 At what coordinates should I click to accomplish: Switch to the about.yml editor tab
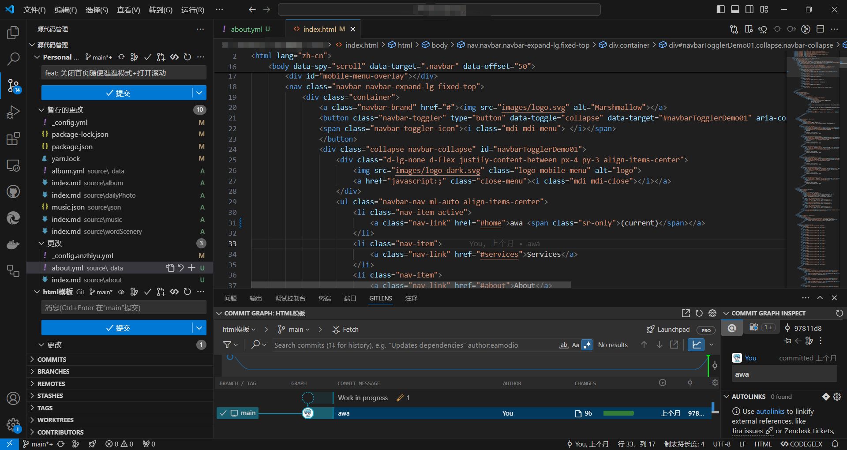pyautogui.click(x=246, y=29)
